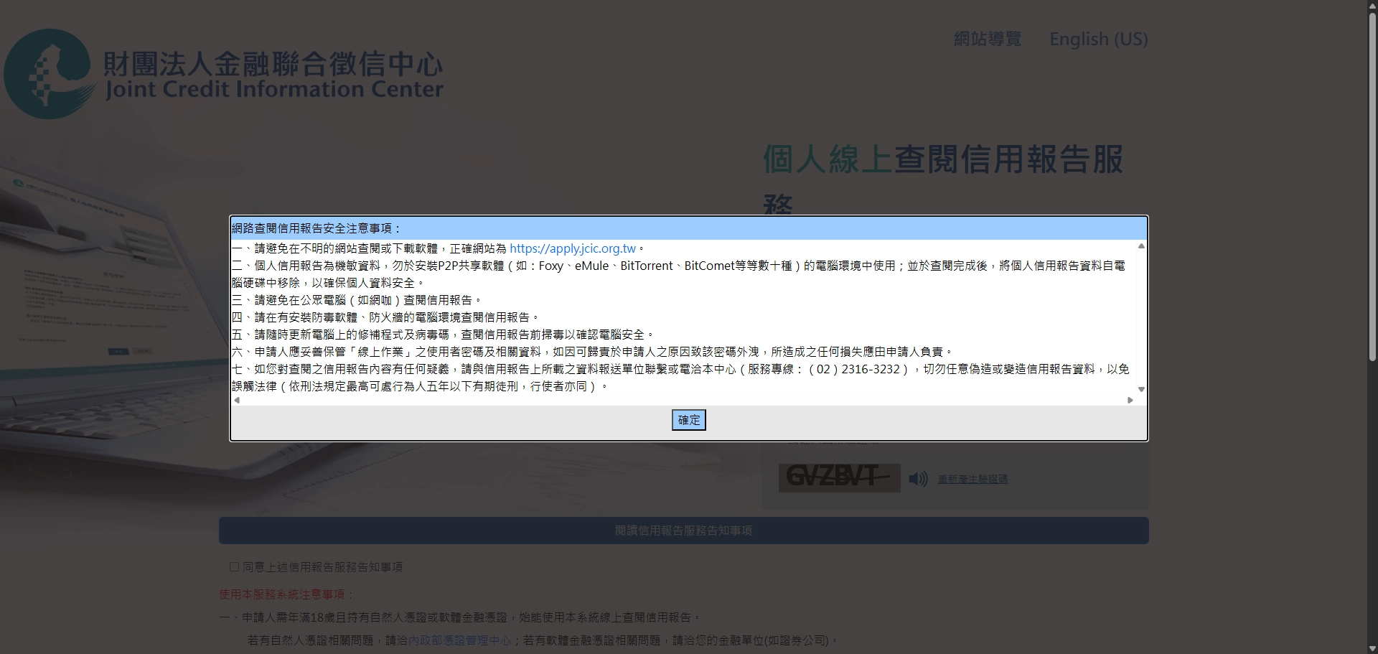Viewport: 1378px width, 654px height.
Task: Click the 確定 confirm button
Action: (688, 420)
